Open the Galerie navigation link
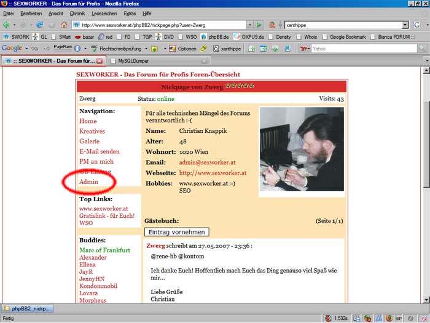Image resolution: width=430 pixels, height=323 pixels. click(90, 142)
